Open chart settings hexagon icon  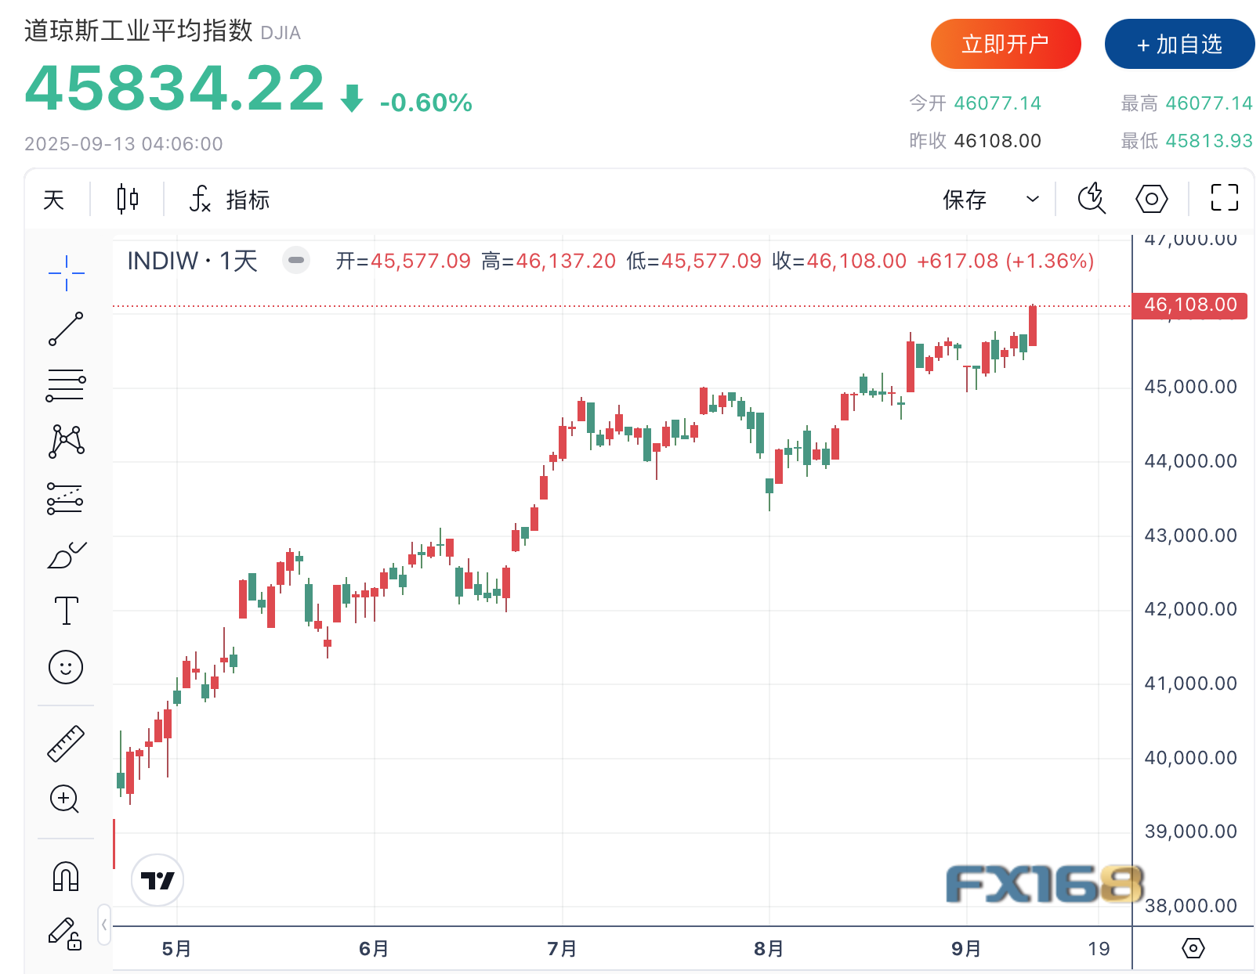1151,200
